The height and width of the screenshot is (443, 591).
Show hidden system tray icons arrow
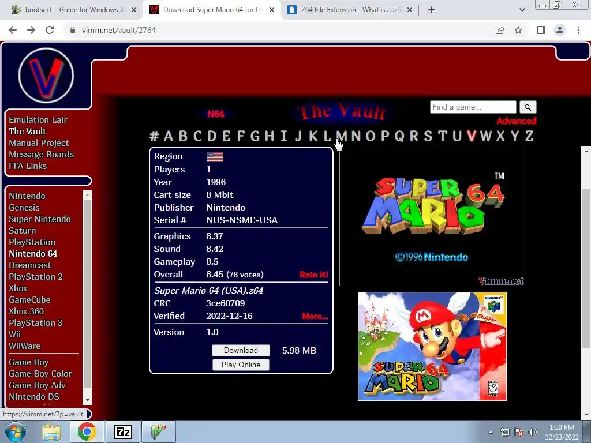[x=491, y=432]
